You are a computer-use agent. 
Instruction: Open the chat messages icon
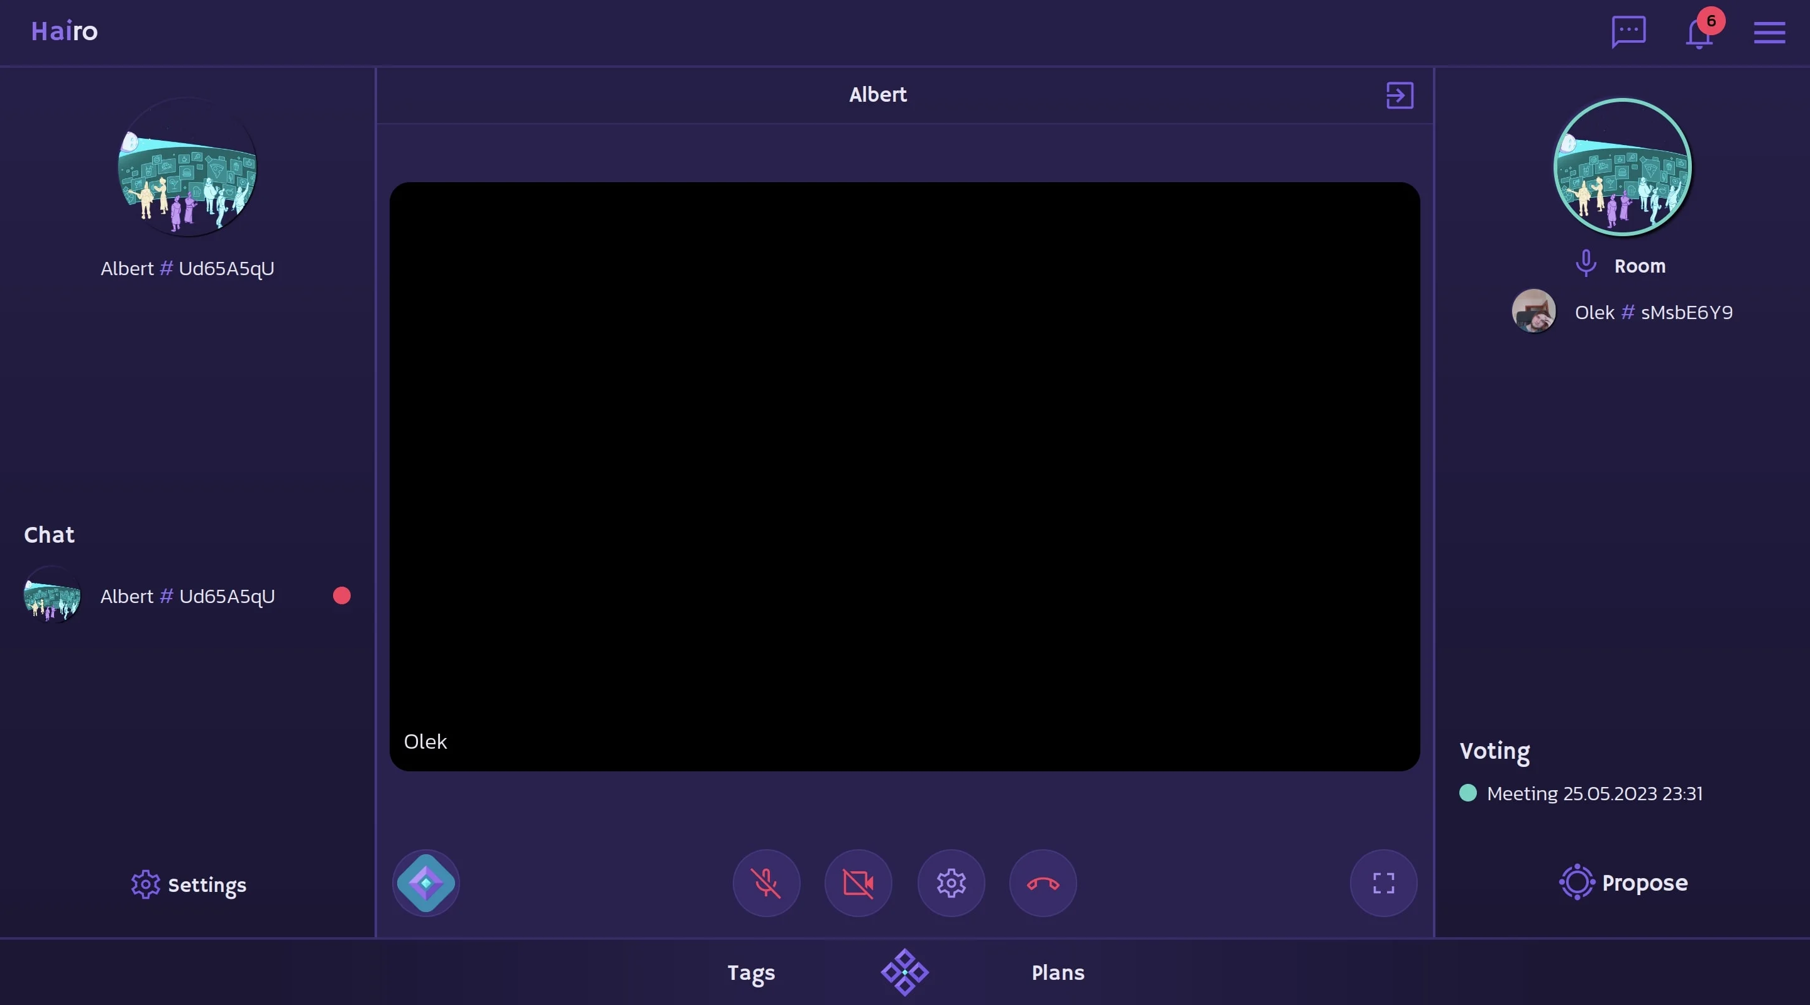[x=1628, y=31]
